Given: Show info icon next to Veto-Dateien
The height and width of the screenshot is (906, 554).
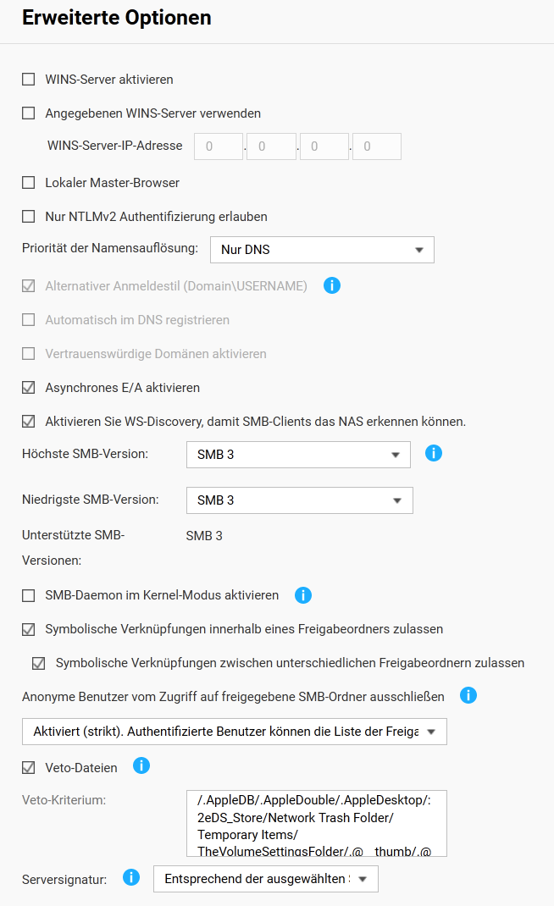Looking at the screenshot, I should [x=141, y=766].
